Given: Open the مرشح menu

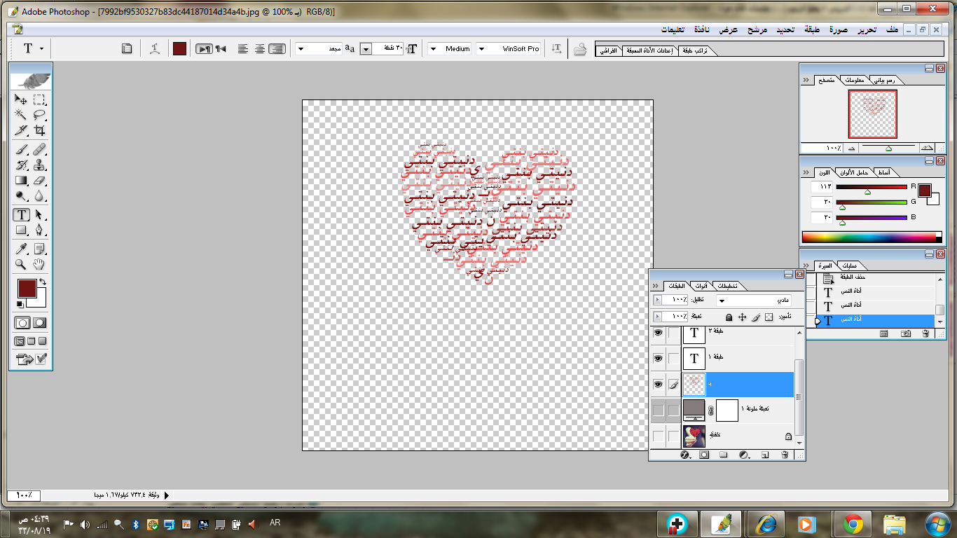Looking at the screenshot, I should coord(757,30).
